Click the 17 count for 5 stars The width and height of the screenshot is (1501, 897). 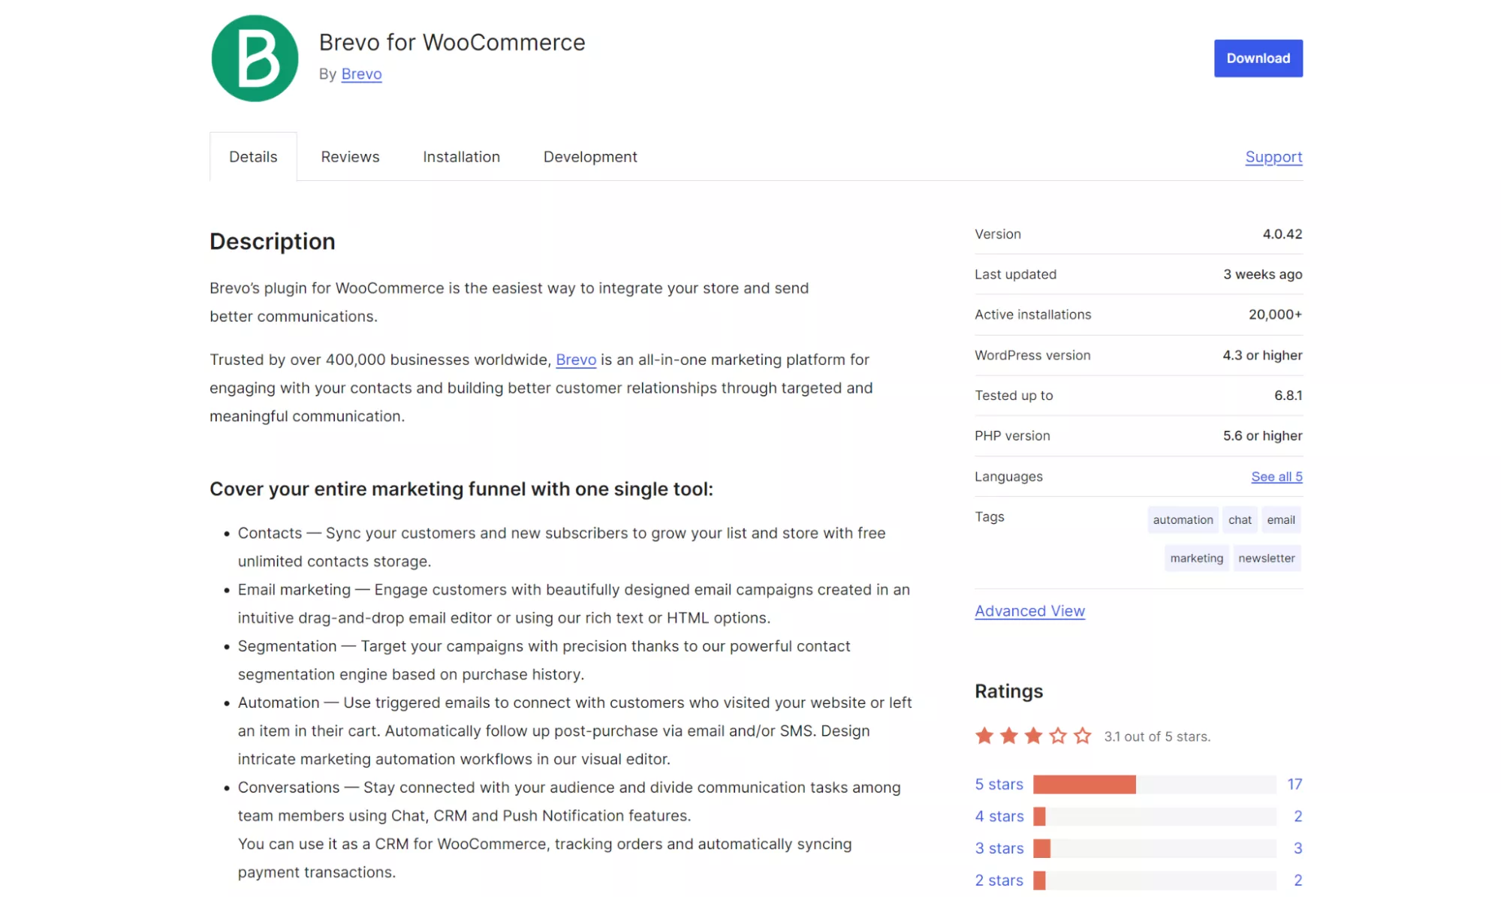1295,784
